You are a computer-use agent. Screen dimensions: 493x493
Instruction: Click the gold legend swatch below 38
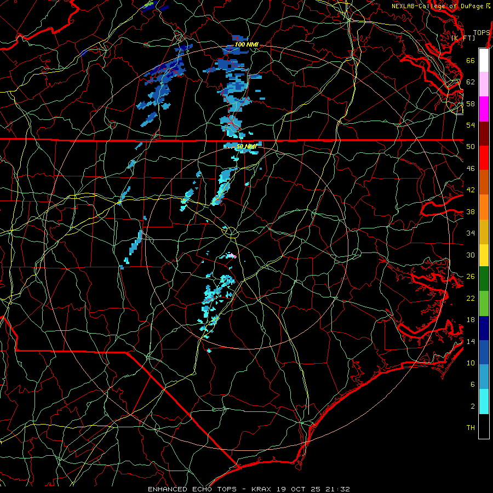click(484, 232)
